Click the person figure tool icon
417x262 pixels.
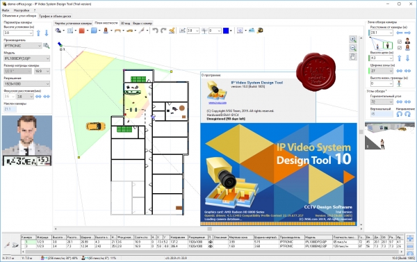(106, 31)
